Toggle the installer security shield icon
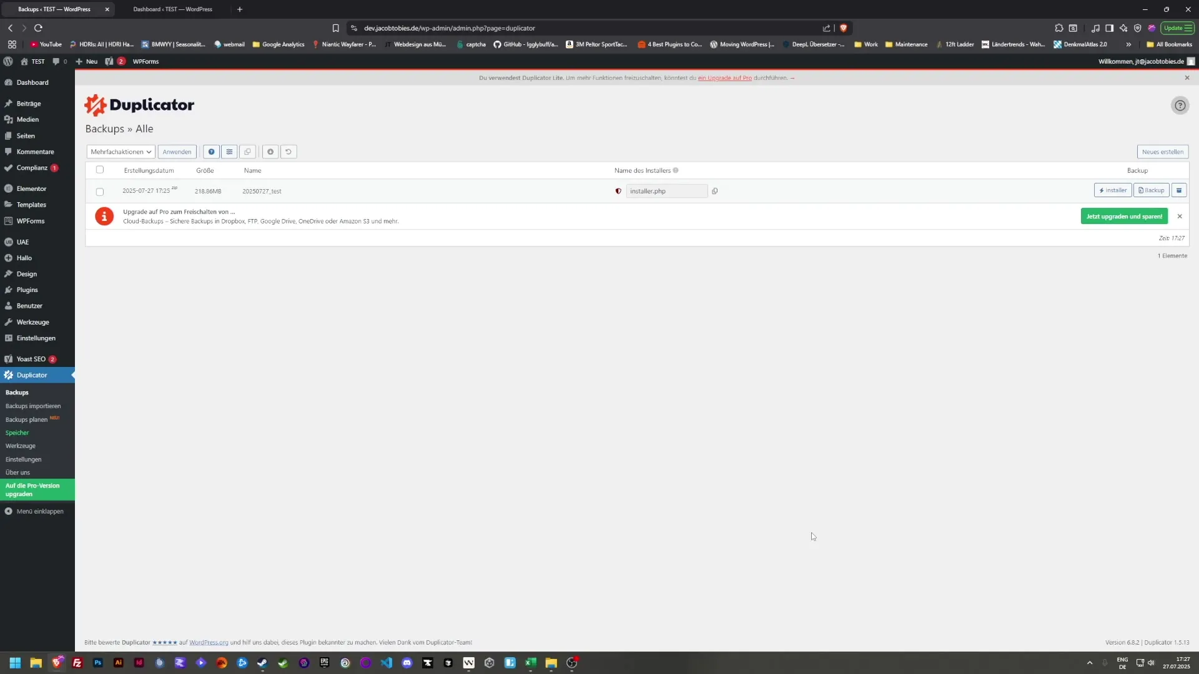The image size is (1199, 674). 618,191
